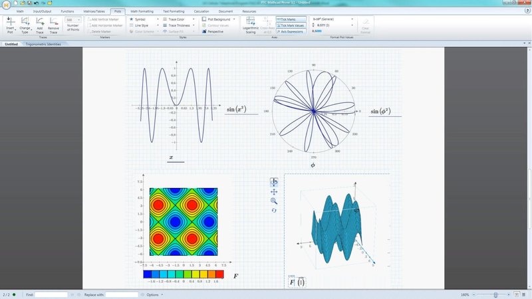Redo the action with quick access arrow
The image size is (532, 299).
[43, 3]
